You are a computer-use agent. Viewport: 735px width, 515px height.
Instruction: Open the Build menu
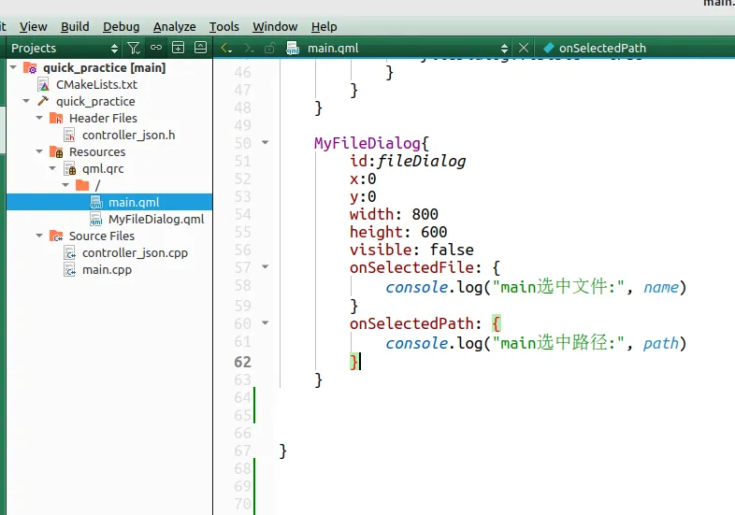[x=75, y=27]
